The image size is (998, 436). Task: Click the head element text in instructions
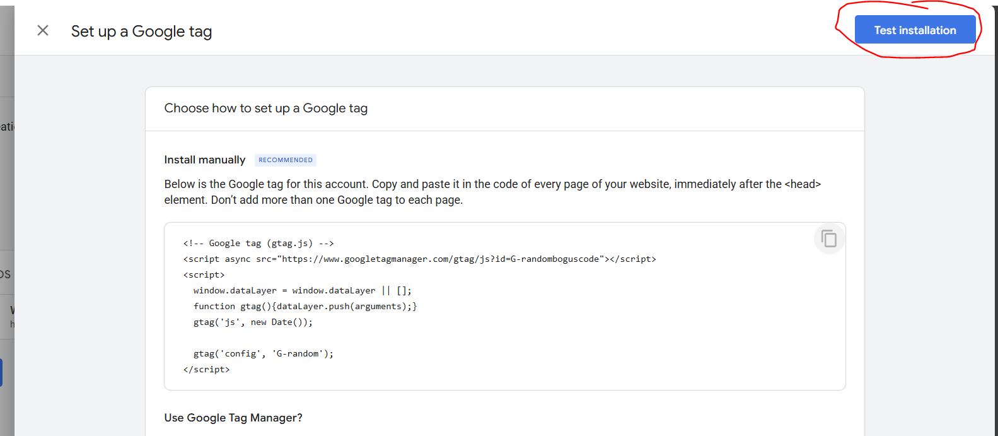802,184
